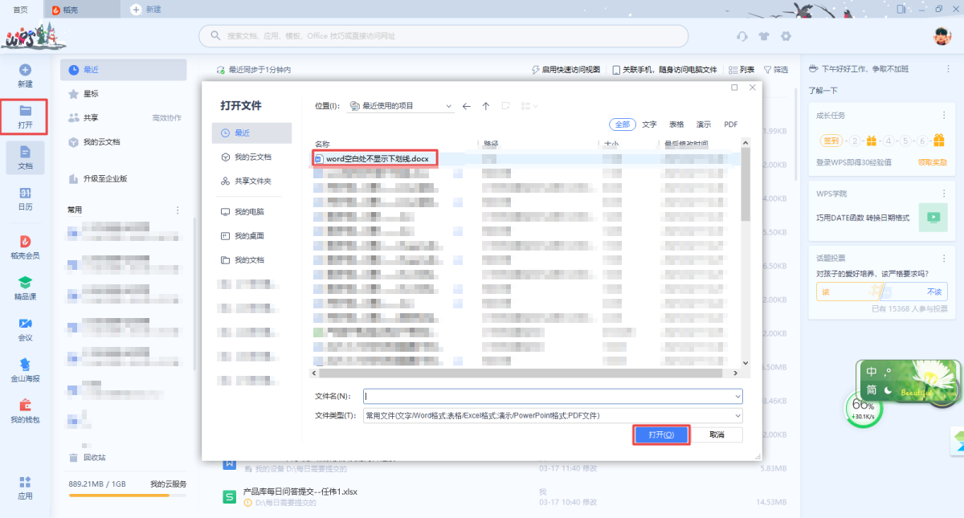The width and height of the screenshot is (964, 518).
Task: Filter files by PDF type
Action: pos(730,124)
